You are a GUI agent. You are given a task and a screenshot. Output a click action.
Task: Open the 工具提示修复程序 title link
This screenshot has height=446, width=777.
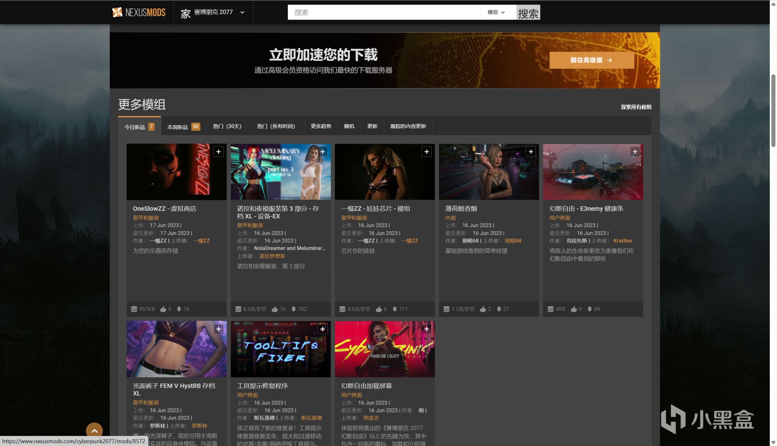pos(262,386)
